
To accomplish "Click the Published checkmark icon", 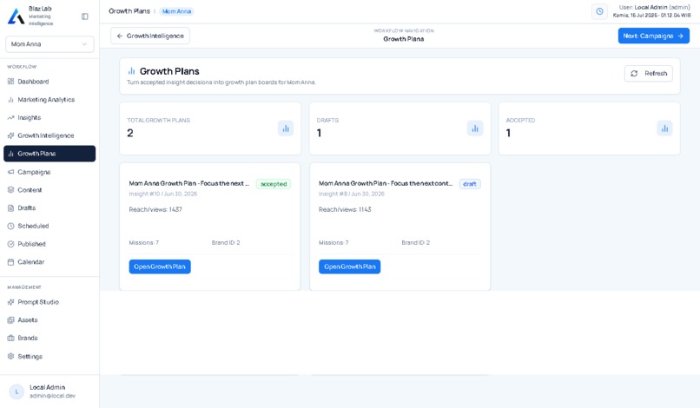I will 10,244.
